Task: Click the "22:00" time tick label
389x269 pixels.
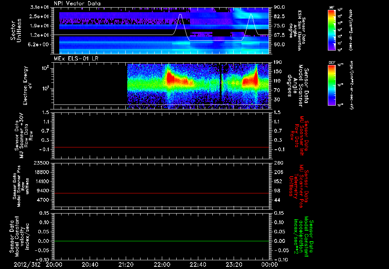Action: 162,265
